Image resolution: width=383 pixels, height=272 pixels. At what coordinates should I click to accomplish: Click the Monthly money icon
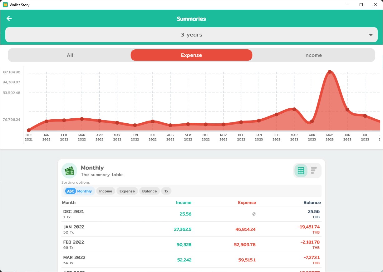(x=69, y=171)
